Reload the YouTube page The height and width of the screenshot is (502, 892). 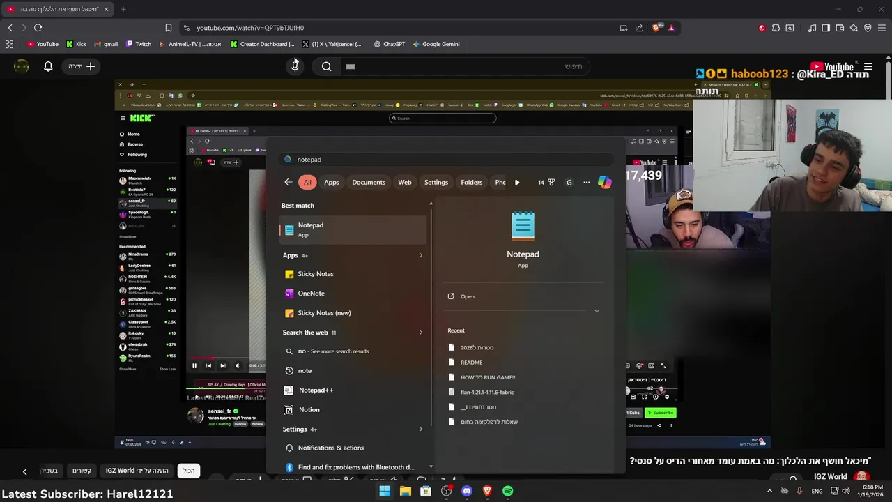coord(38,28)
